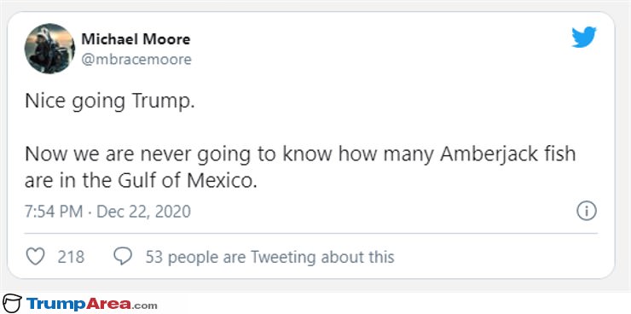Open the tweet info circle icon

pos(587,211)
